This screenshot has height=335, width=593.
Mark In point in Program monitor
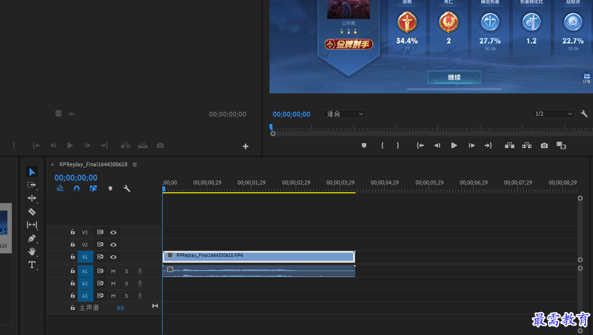[382, 146]
